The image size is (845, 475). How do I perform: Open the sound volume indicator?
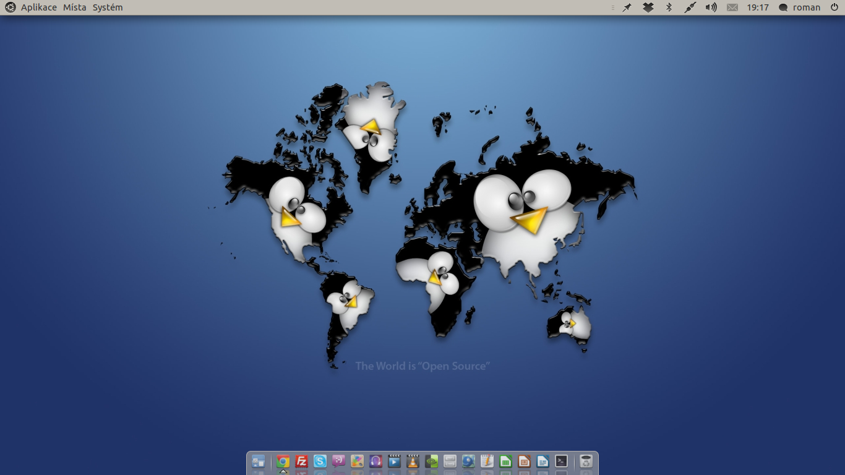(711, 7)
